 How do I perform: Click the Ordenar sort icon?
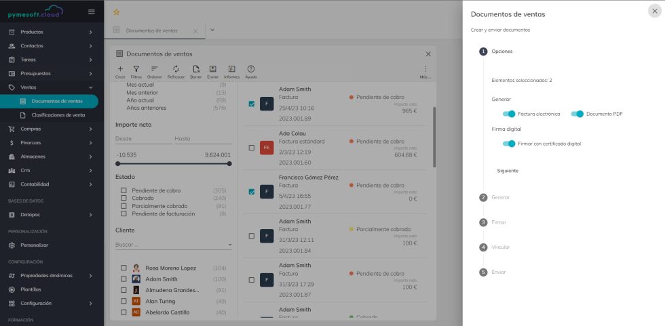point(155,68)
